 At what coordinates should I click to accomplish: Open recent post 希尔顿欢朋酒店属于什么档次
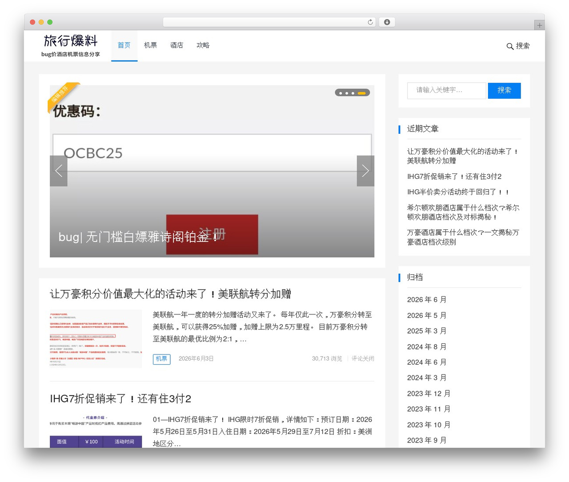click(463, 212)
